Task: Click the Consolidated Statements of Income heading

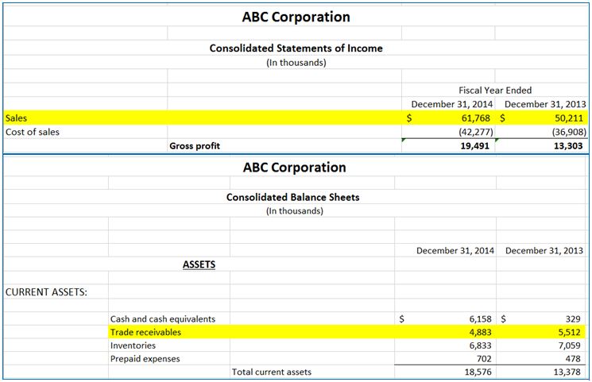Action: 296,48
